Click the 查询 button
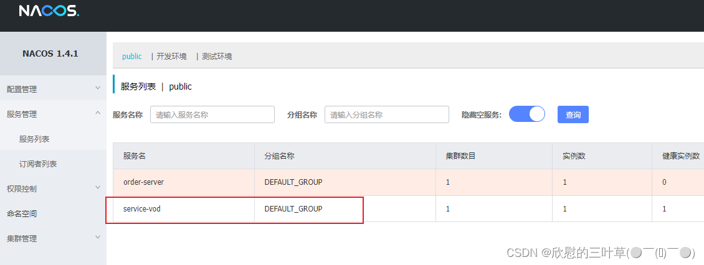Image resolution: width=704 pixels, height=265 pixels. click(x=573, y=115)
